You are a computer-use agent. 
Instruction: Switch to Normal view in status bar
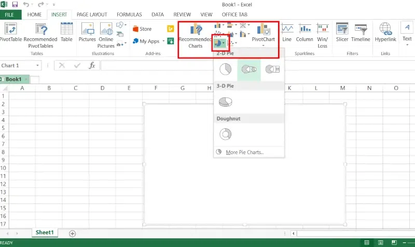367,242
